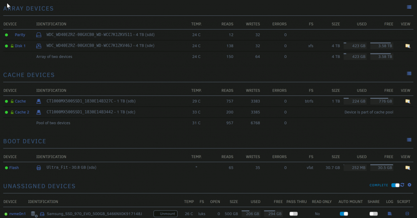Click the drive icon in the Disk 1 row
Screen dimensions: 417x218
(38, 46)
